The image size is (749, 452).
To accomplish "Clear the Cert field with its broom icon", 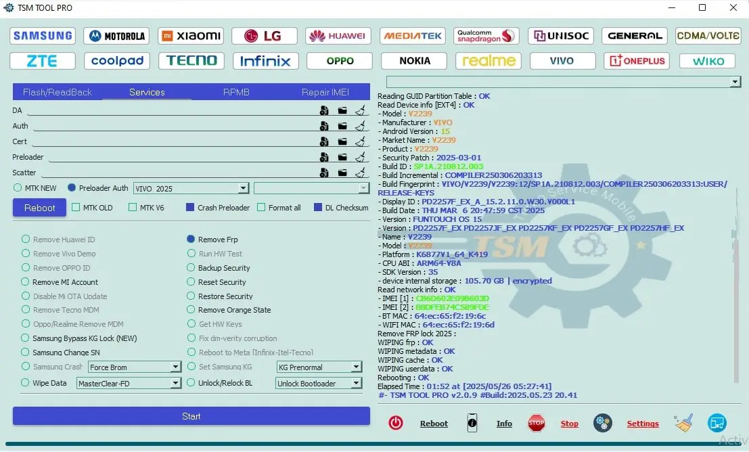I will (x=360, y=141).
